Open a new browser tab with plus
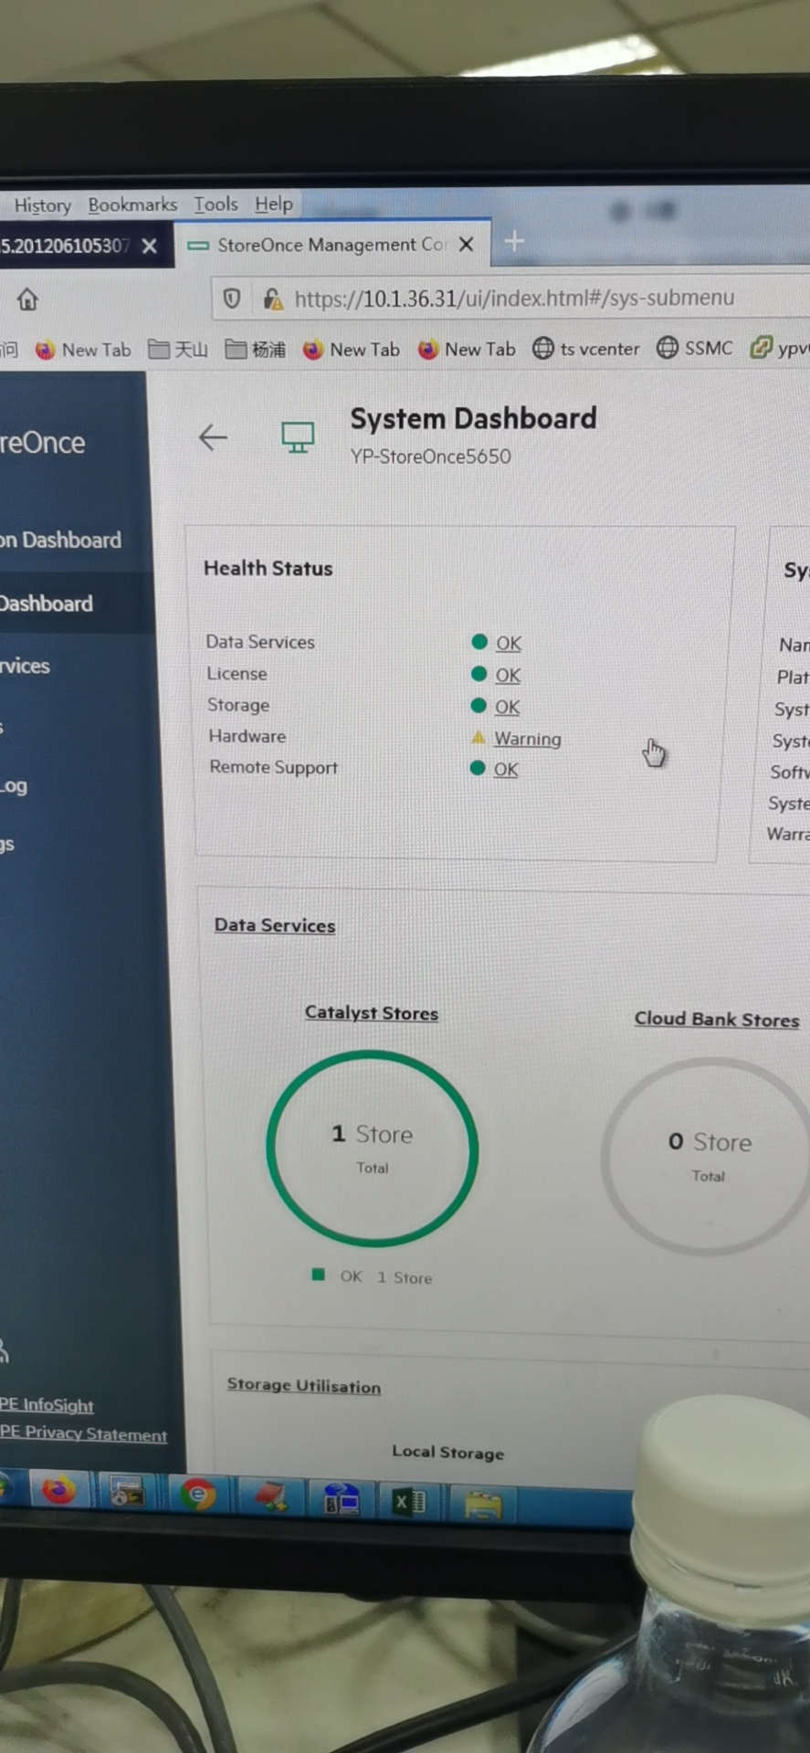 coord(514,241)
